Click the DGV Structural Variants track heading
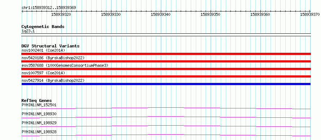The image size is (321, 140). click(50, 46)
